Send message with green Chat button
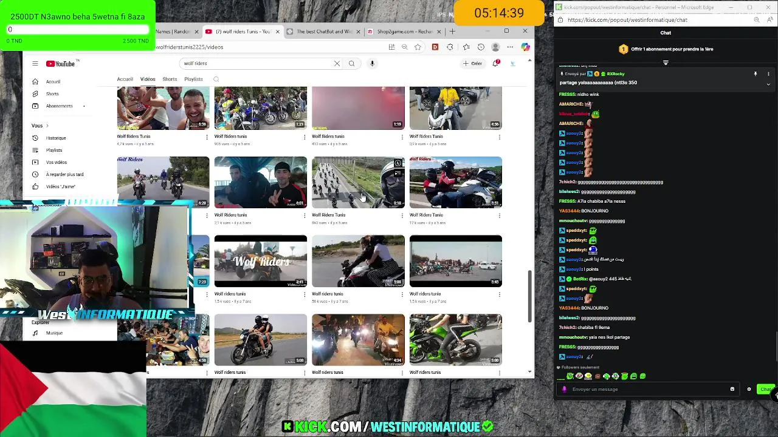The image size is (778, 437). point(766,389)
